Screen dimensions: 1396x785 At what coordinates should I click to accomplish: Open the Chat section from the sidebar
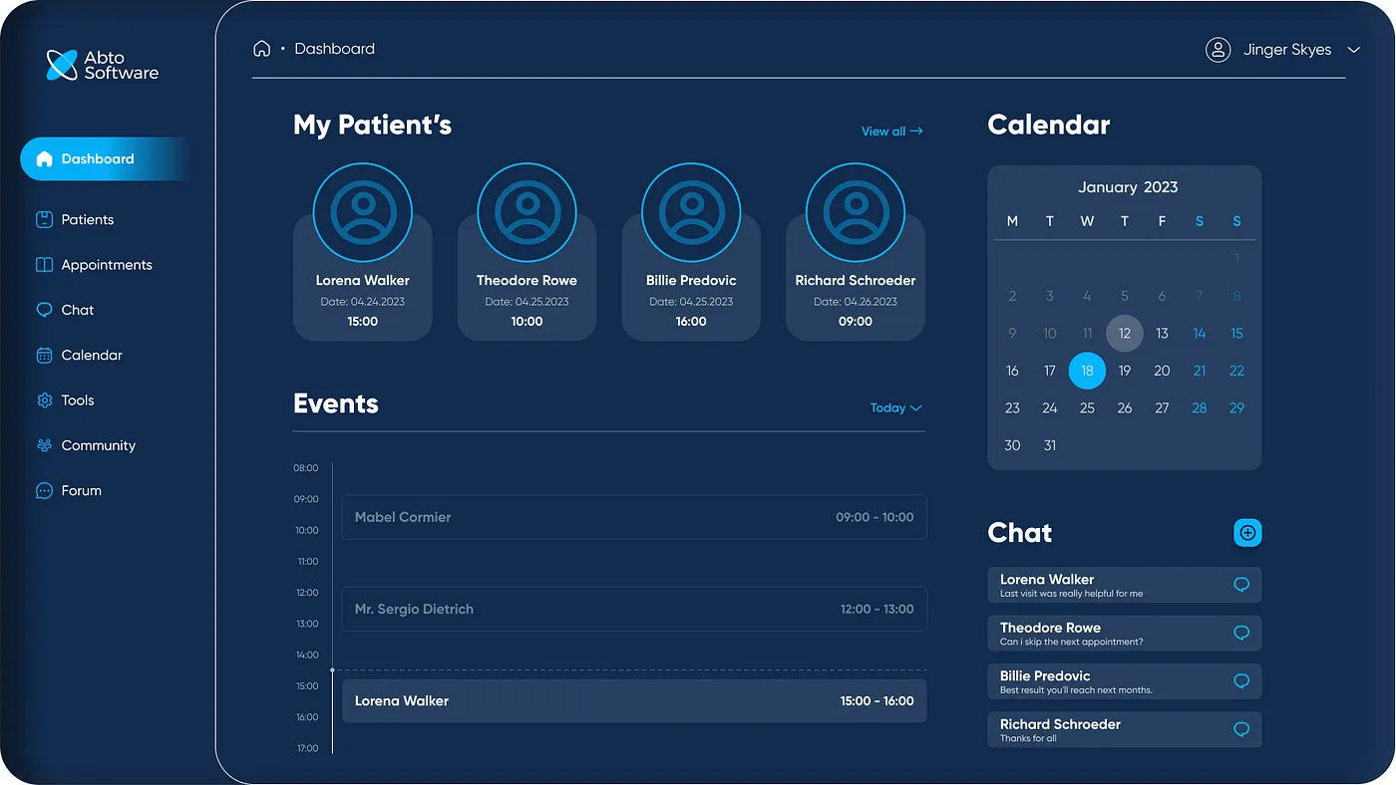tap(76, 310)
